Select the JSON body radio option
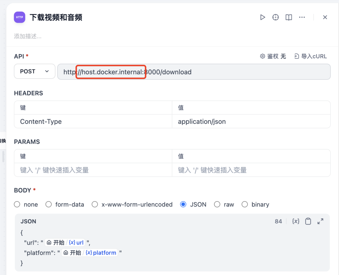The image size is (339, 275). coord(183,204)
